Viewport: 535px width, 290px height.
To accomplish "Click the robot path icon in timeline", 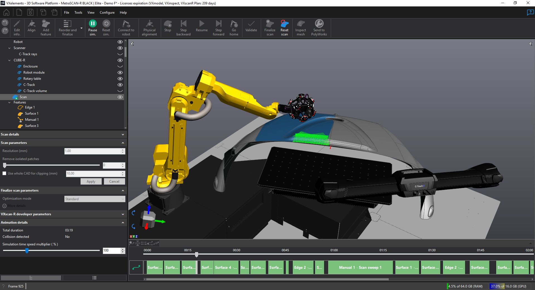I will tap(136, 267).
